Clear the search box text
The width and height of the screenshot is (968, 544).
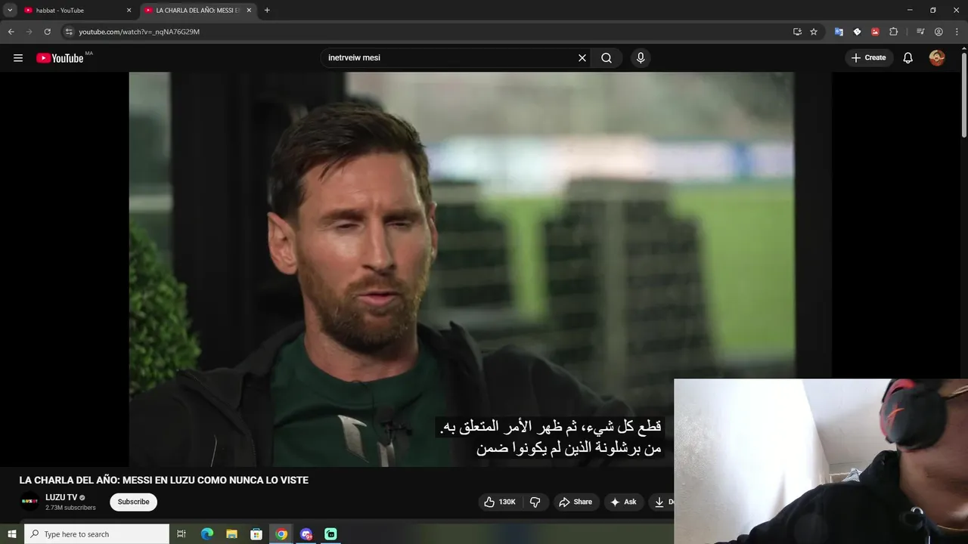click(x=582, y=58)
